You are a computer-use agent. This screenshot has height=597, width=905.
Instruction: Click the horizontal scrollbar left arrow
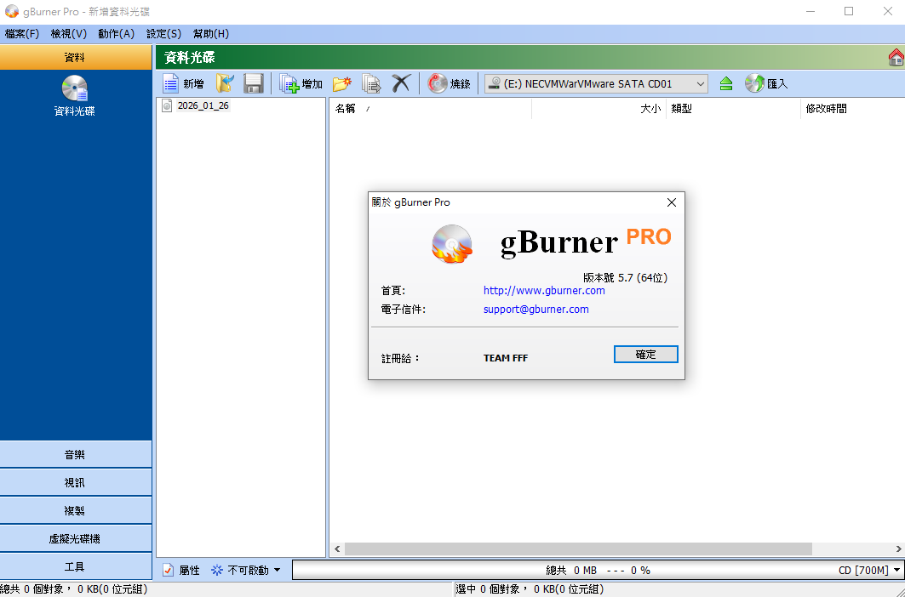point(337,549)
